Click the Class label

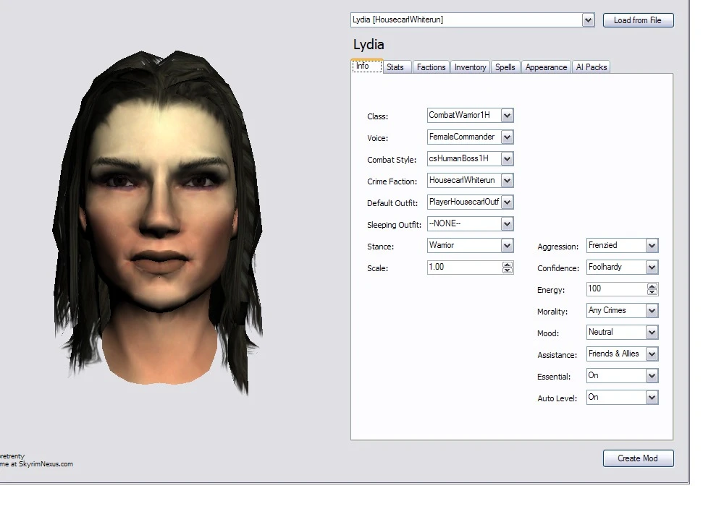378,116
